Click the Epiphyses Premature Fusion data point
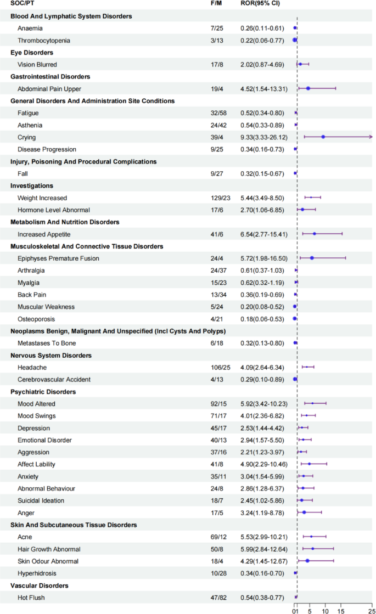This screenshot has height=614, width=376. [x=312, y=258]
